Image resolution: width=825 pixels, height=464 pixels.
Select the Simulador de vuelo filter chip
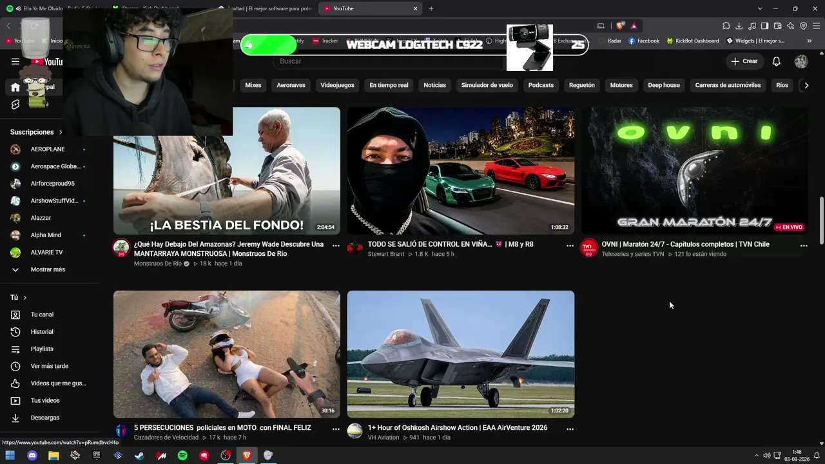[487, 85]
